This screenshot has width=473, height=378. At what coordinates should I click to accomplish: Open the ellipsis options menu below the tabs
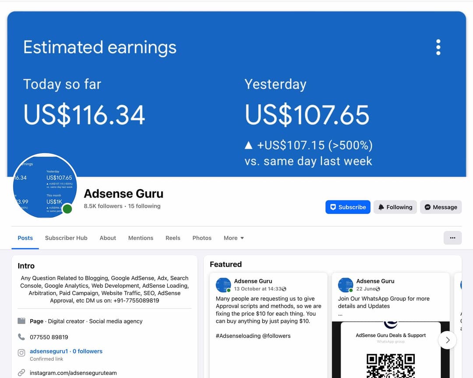click(x=453, y=238)
